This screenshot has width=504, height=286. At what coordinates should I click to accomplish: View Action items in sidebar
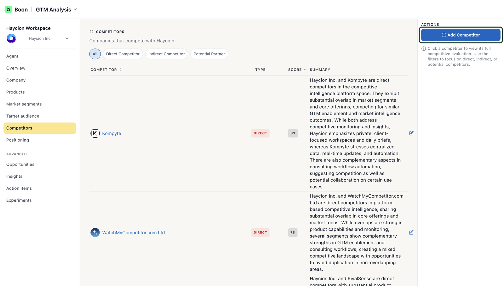40,188
